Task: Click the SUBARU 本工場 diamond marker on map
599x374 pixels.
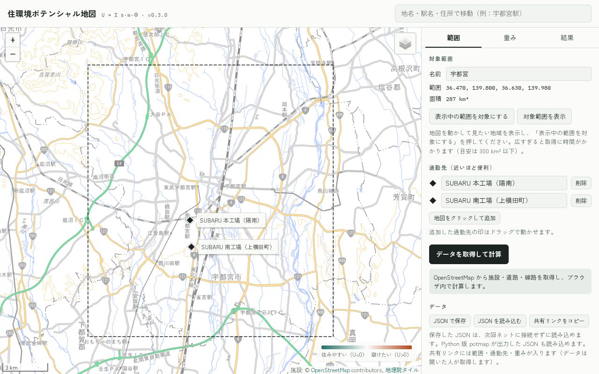Action: click(x=190, y=220)
